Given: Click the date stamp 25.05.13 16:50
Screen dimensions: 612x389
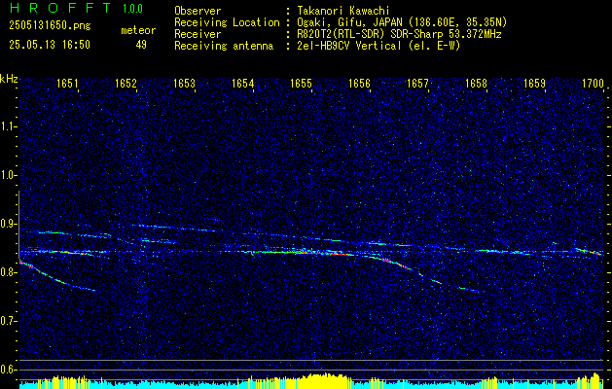Looking at the screenshot, I should click(x=50, y=45).
